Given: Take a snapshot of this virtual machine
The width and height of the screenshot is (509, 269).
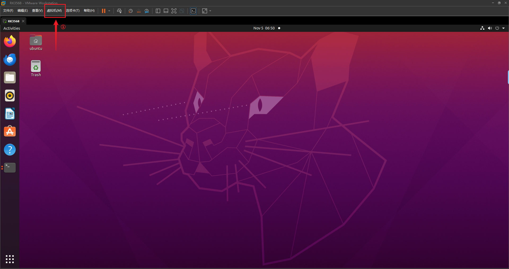Looking at the screenshot, I should click(130, 11).
